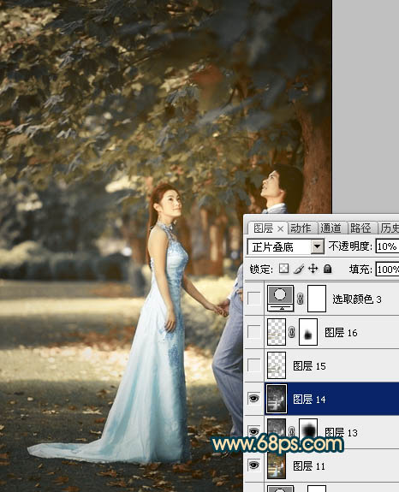
Task: Open the 通道 tab
Action: 331,228
